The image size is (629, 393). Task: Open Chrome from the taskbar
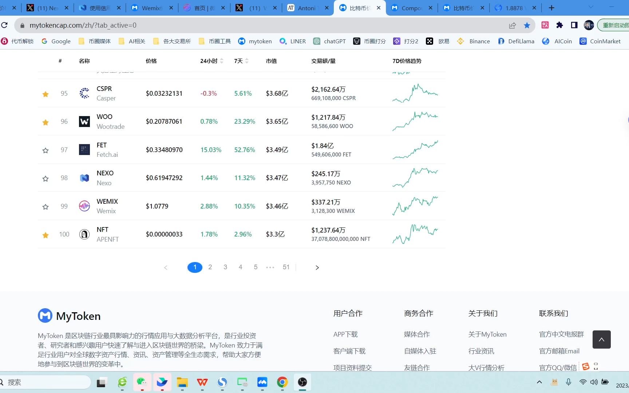(x=282, y=382)
